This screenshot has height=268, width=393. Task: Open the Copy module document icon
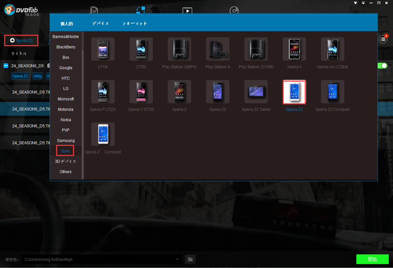pyautogui.click(x=94, y=10)
